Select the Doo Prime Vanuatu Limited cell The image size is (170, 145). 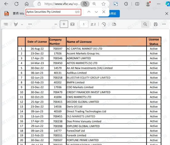tap(106, 121)
